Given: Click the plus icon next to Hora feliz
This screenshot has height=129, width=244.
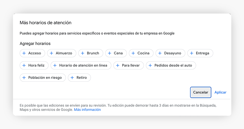Looking at the screenshot, I should pos(24,65).
